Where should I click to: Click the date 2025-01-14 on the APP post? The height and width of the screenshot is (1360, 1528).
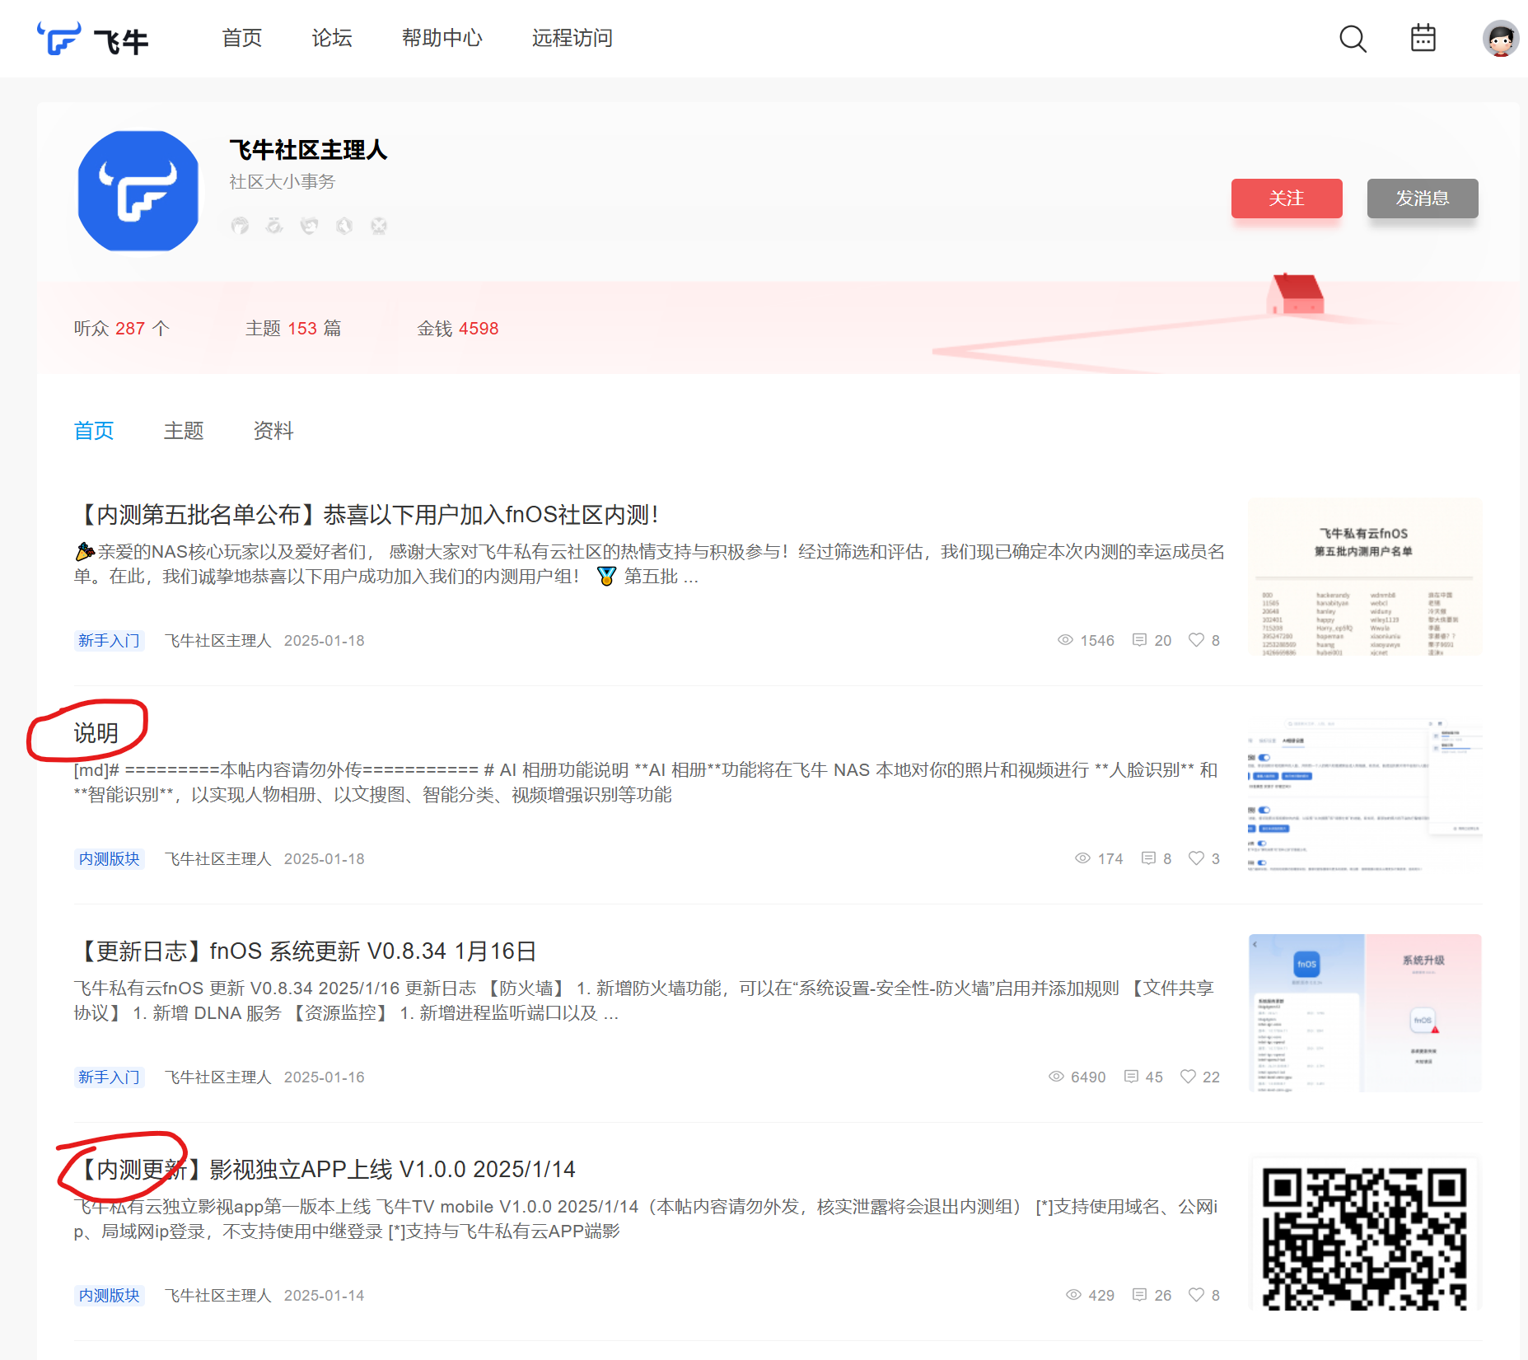pyautogui.click(x=325, y=1295)
